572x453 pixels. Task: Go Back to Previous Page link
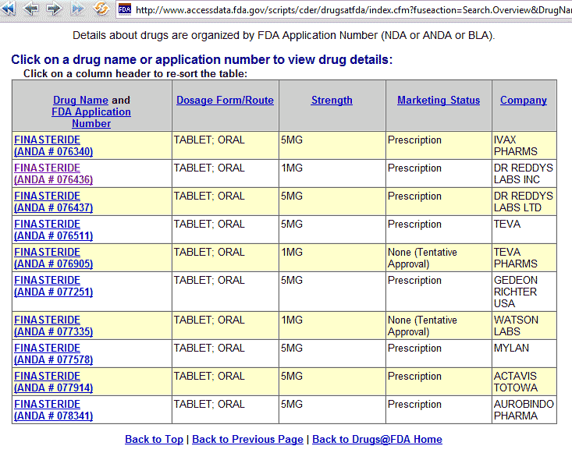247,439
